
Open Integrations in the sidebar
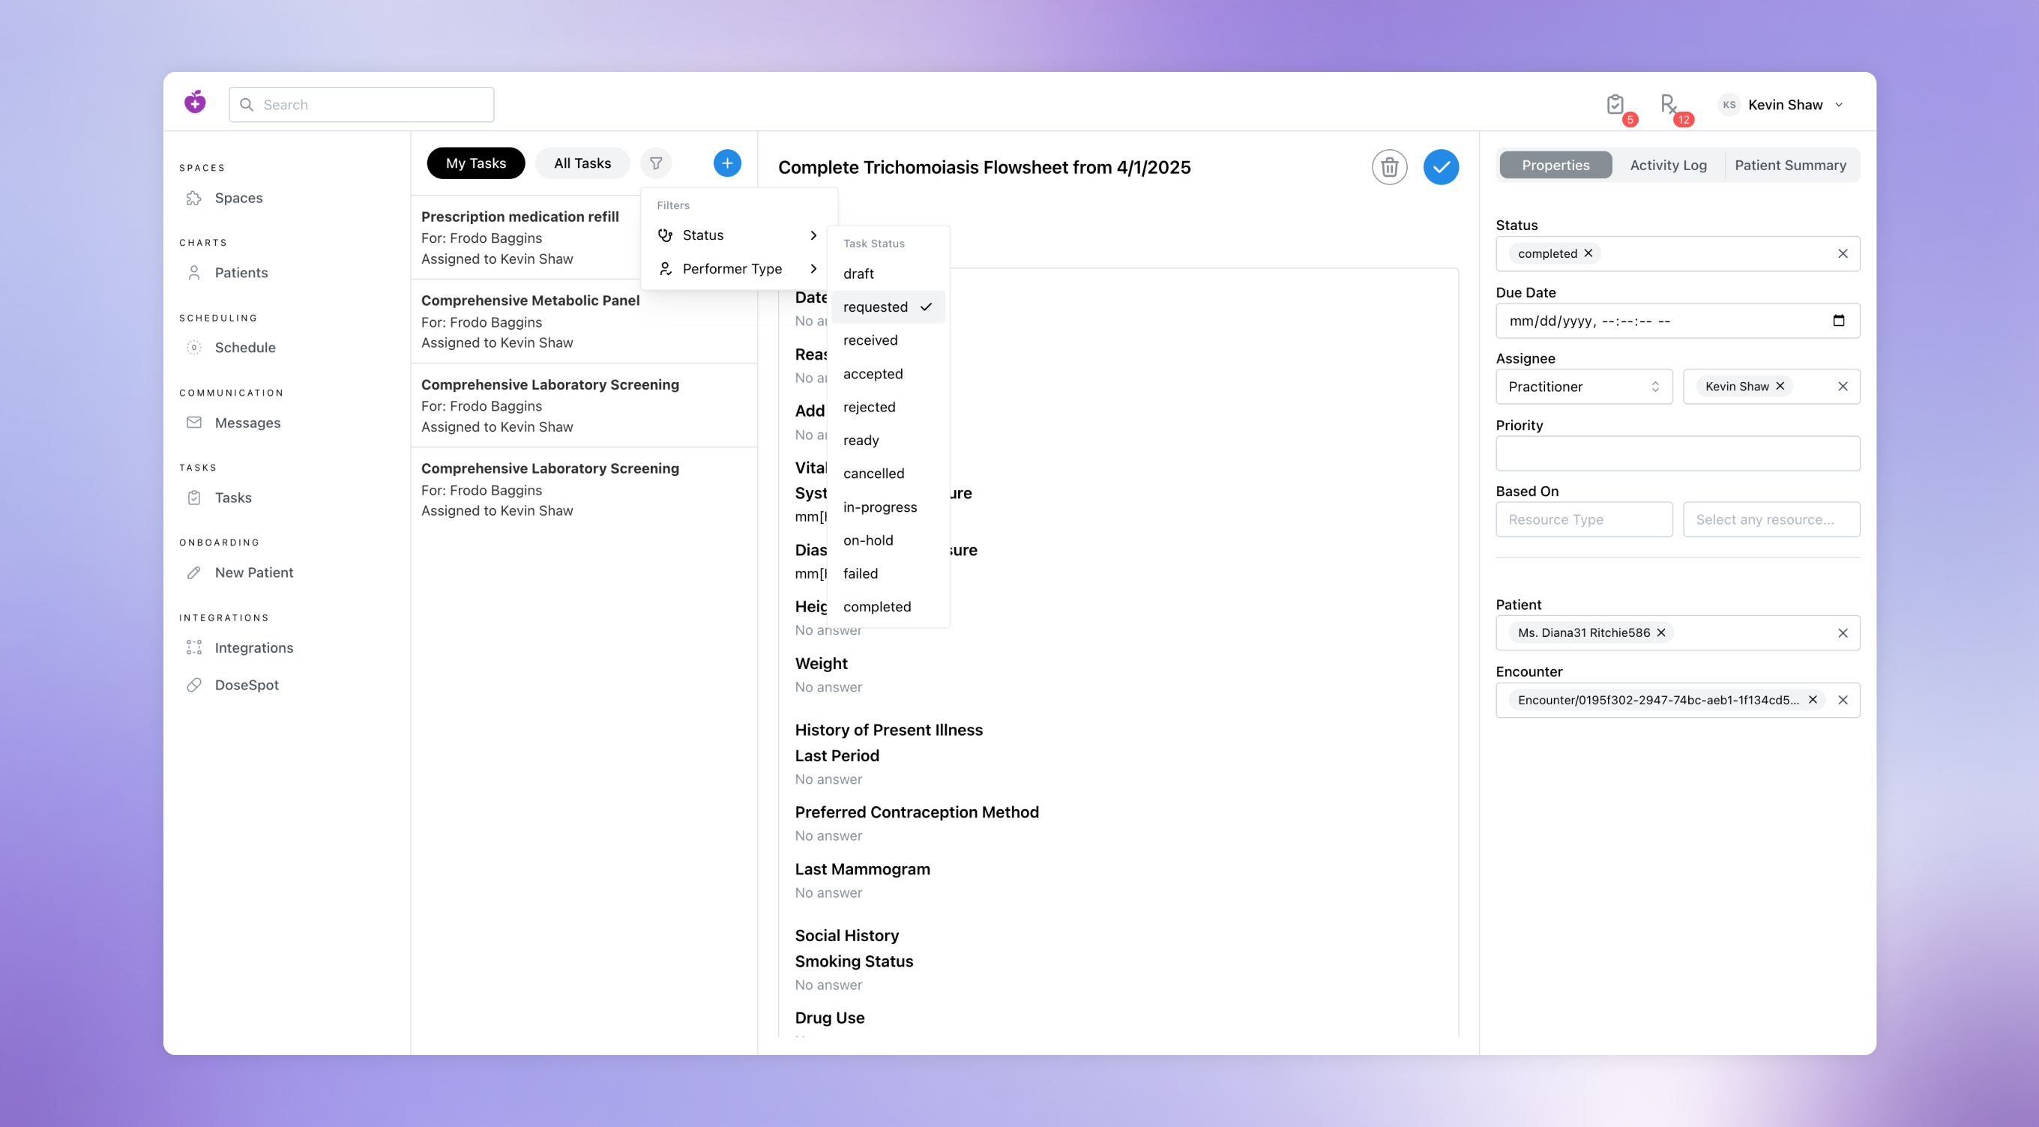pos(253,647)
